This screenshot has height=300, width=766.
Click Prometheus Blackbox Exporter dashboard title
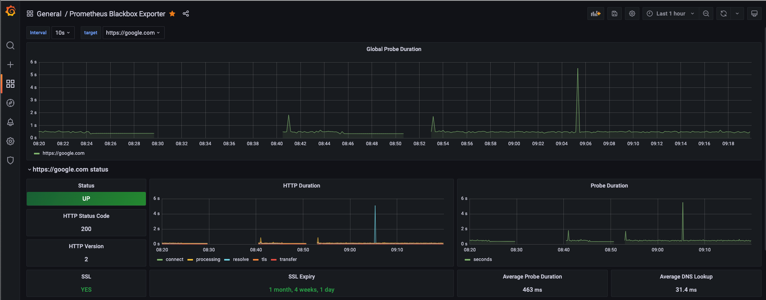point(117,14)
